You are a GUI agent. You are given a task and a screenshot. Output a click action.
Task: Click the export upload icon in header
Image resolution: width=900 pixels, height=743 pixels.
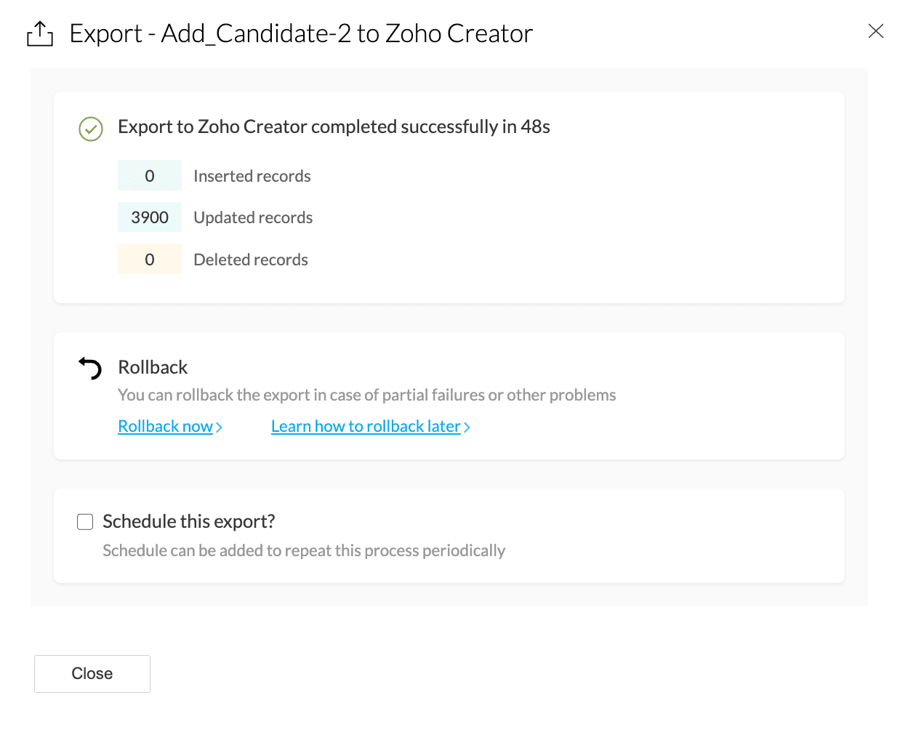40,34
